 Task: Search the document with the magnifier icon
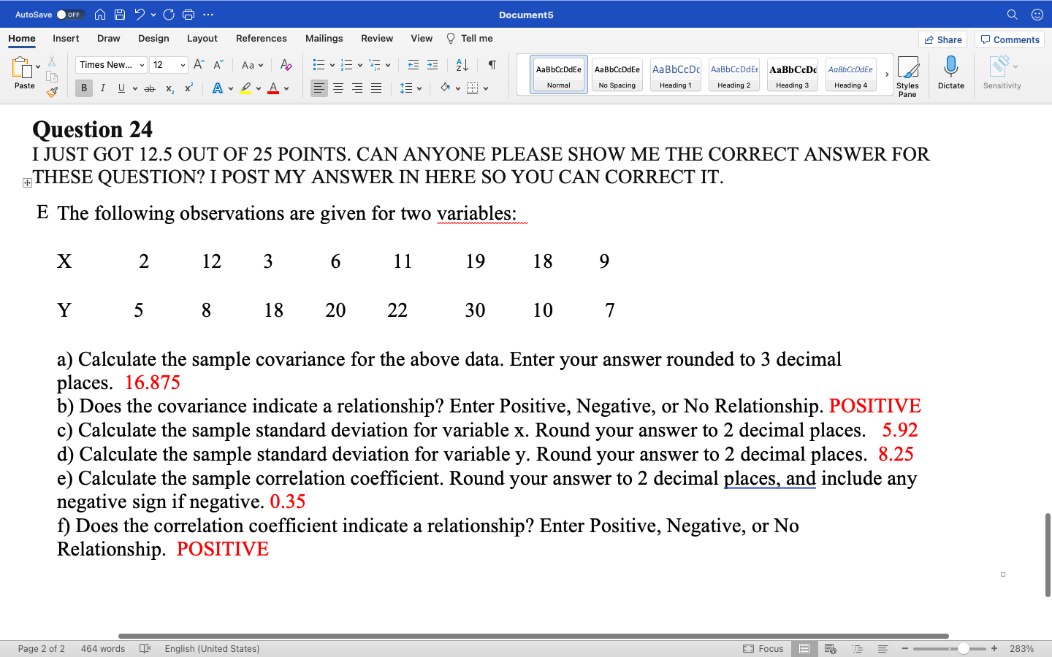(x=1012, y=15)
